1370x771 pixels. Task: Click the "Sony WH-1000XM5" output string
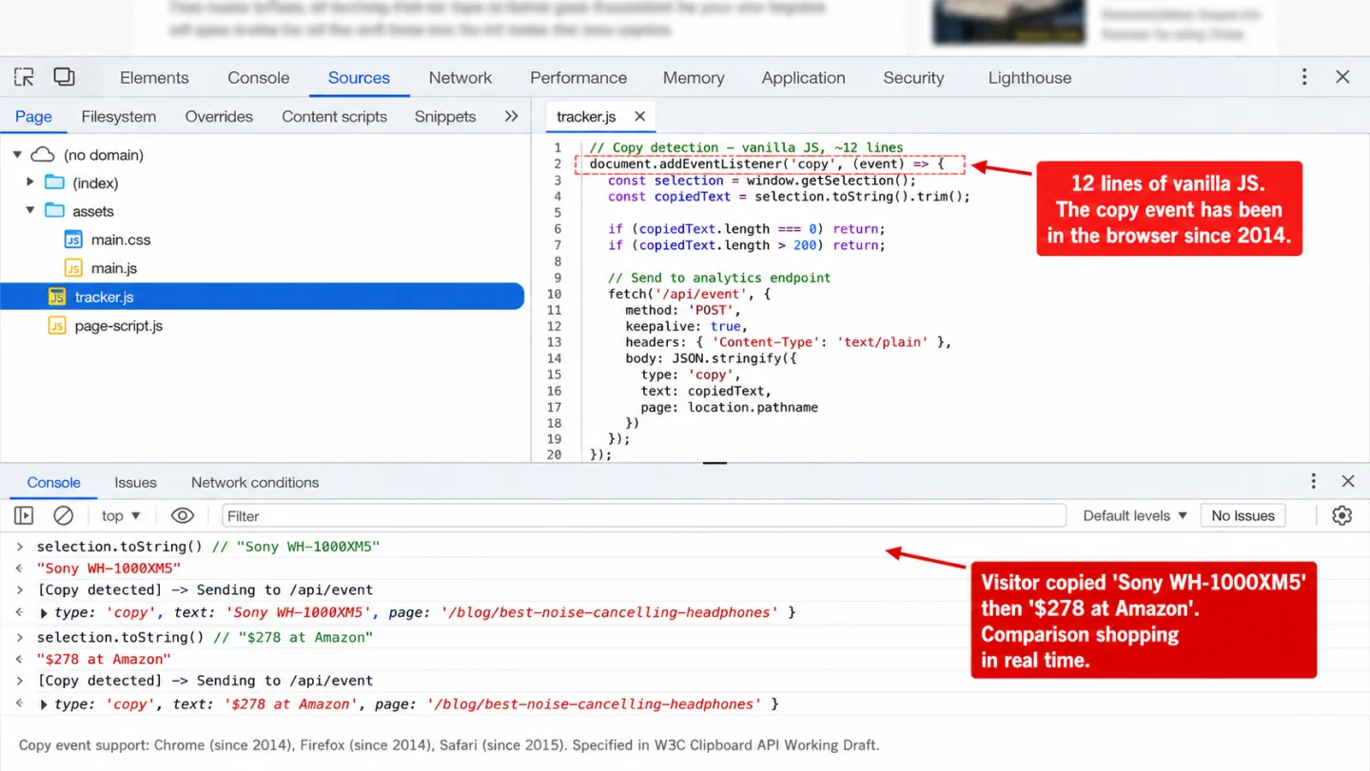108,569
